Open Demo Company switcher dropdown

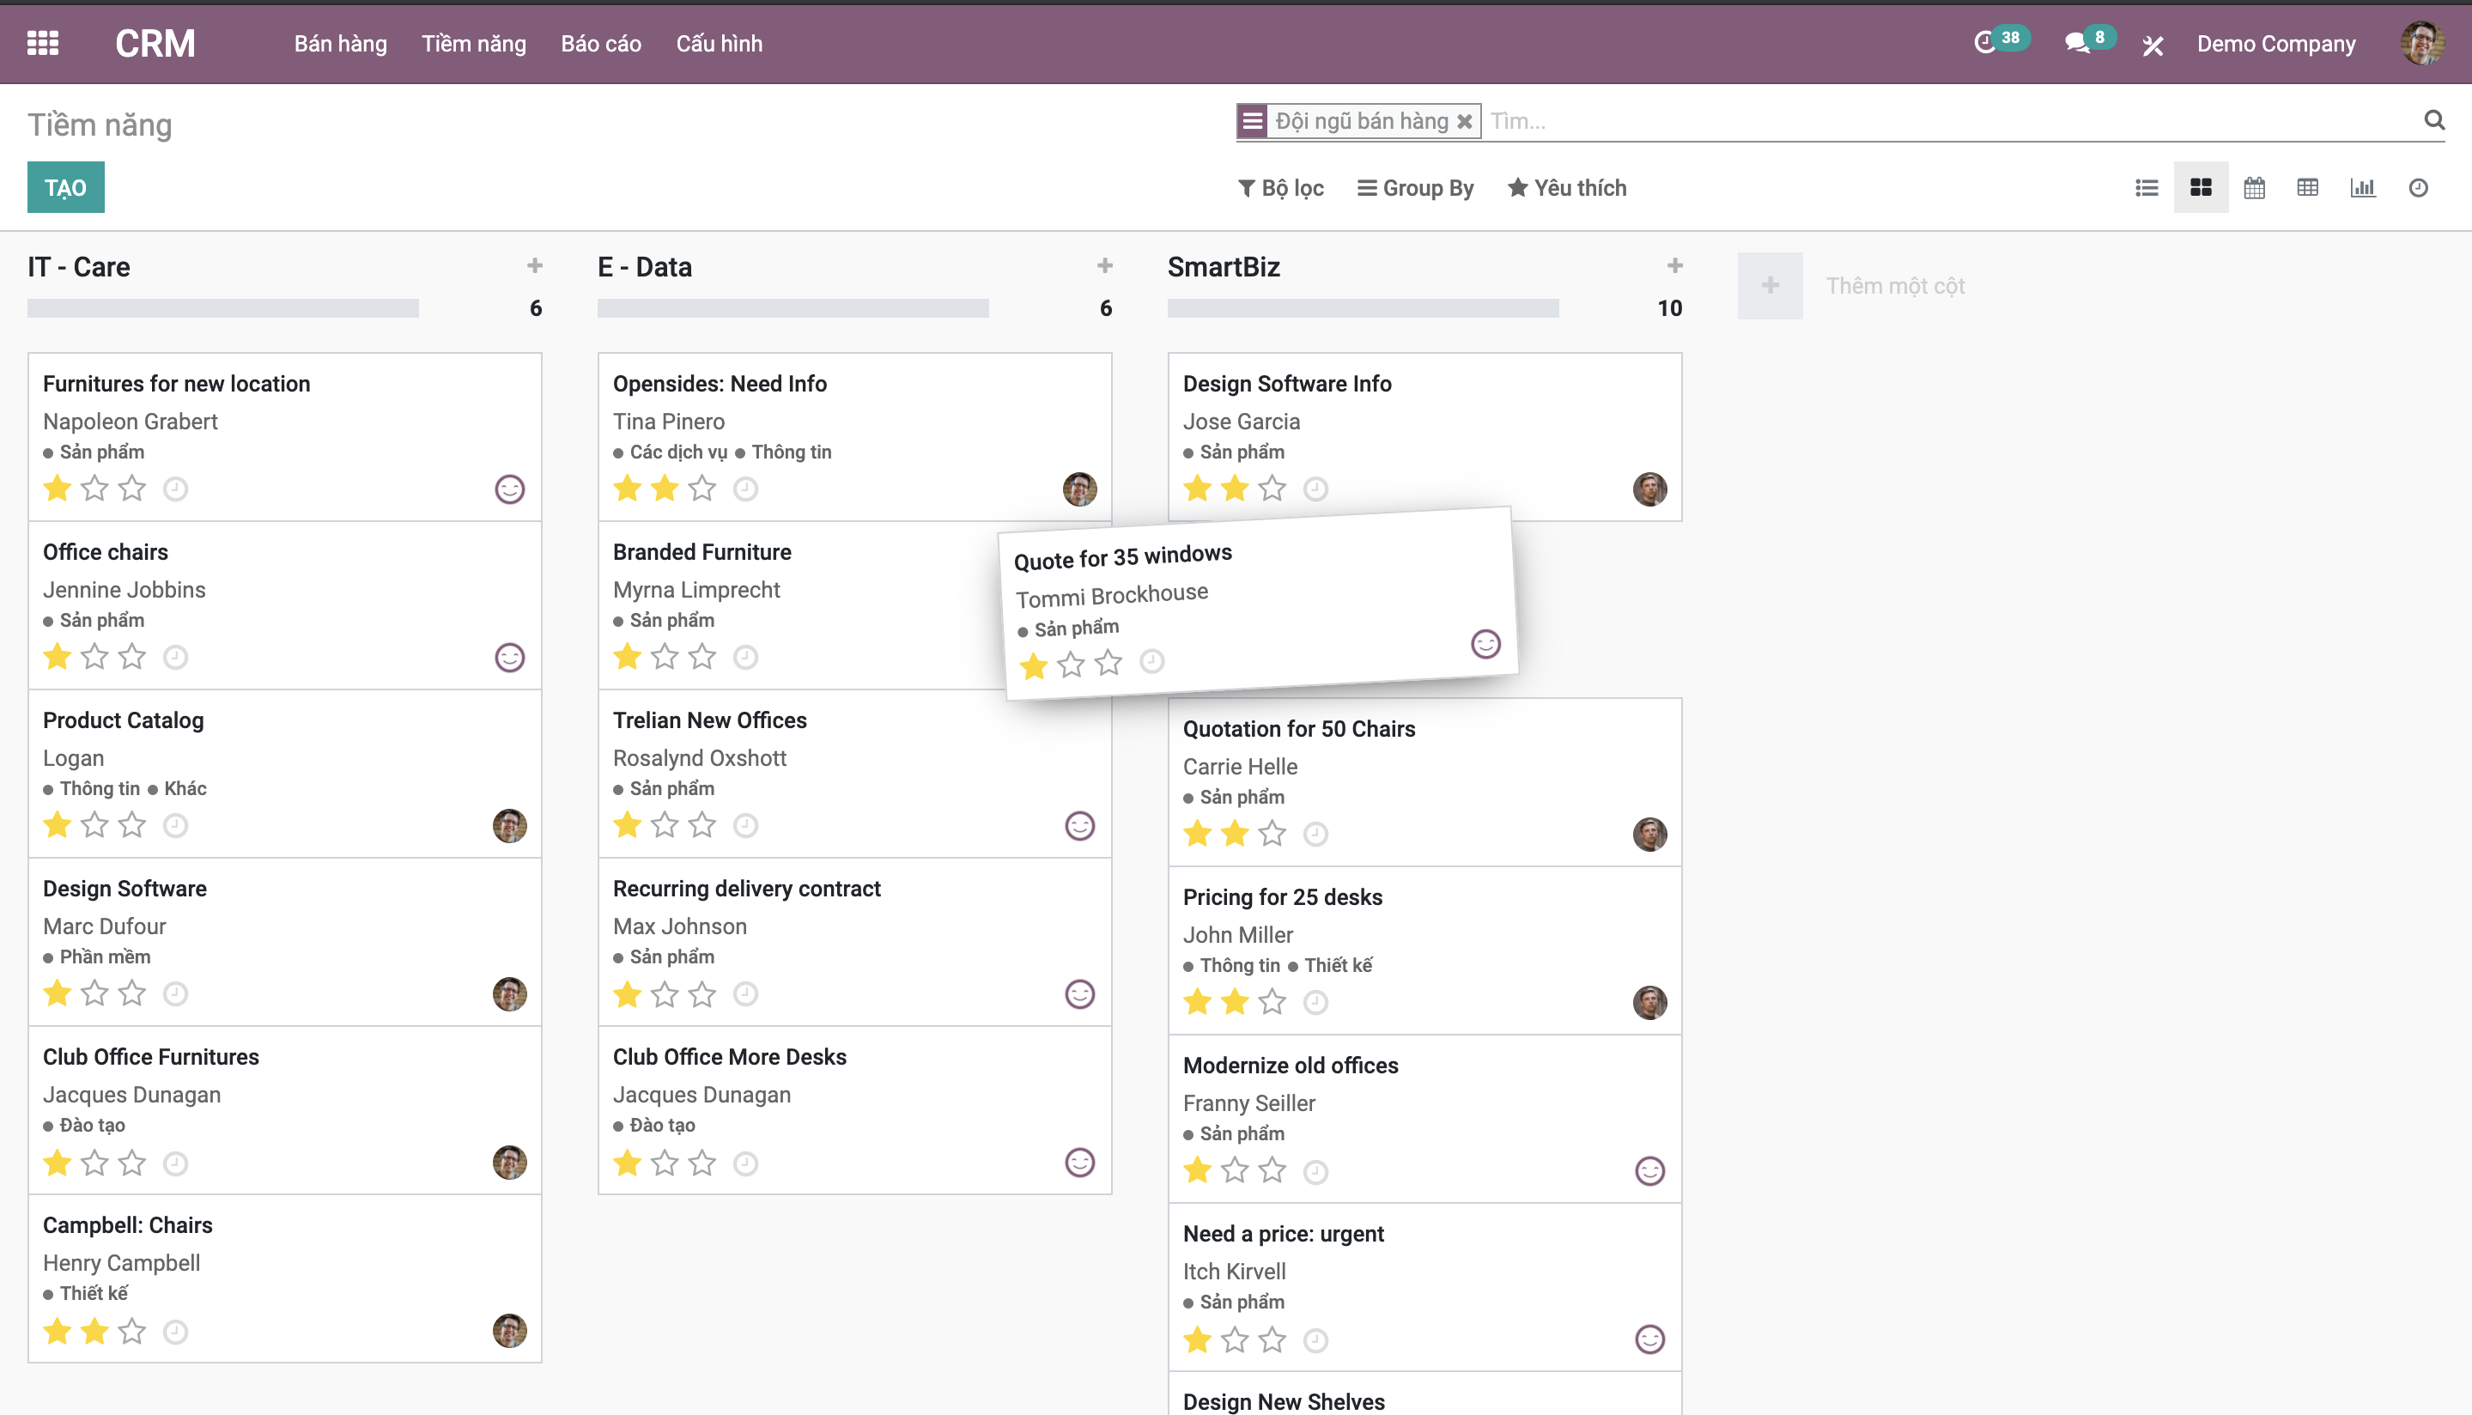tap(2275, 44)
